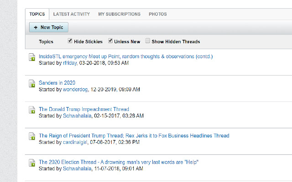
Task: Select the Topics tab
Action: coord(37,14)
